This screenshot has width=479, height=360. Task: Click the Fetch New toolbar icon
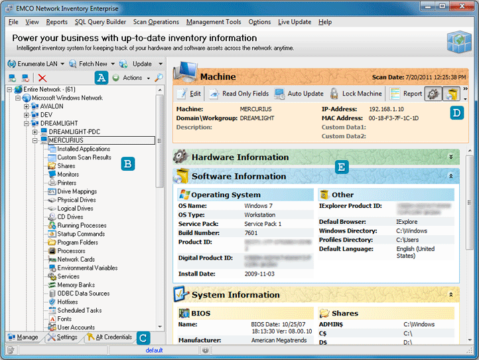click(73, 64)
